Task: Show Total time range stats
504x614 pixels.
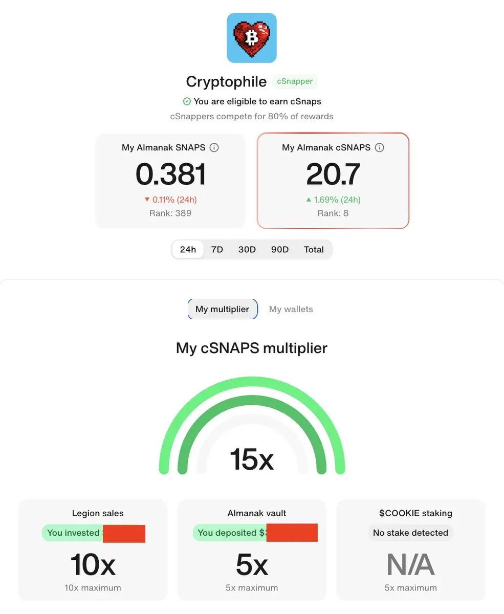Action: [314, 250]
